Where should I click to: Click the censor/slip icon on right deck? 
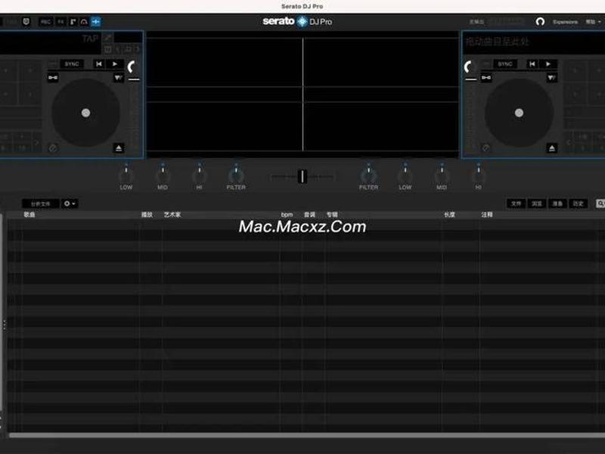pos(552,78)
